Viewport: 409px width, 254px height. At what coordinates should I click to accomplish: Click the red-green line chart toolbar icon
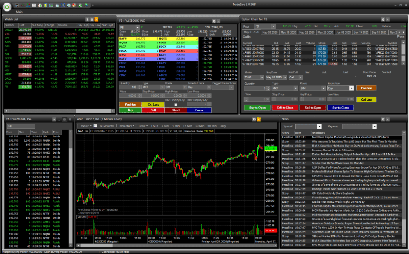[23, 5]
